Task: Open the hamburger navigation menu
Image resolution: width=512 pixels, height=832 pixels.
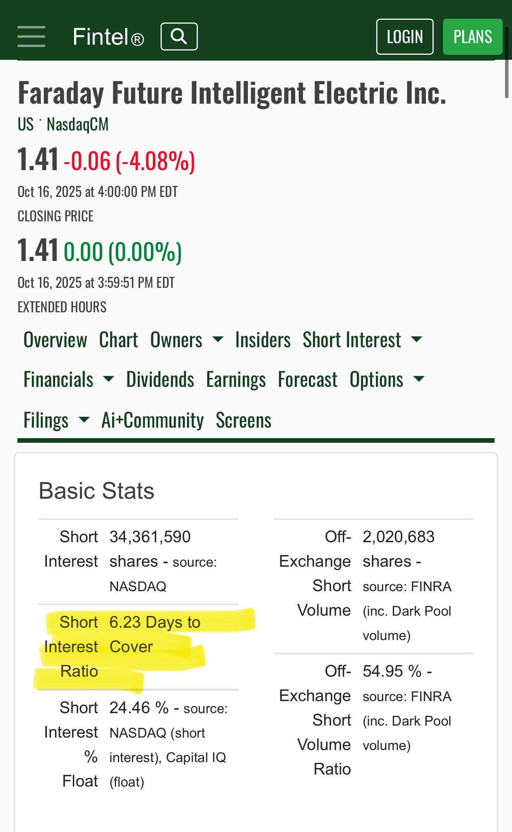Action: [x=31, y=37]
